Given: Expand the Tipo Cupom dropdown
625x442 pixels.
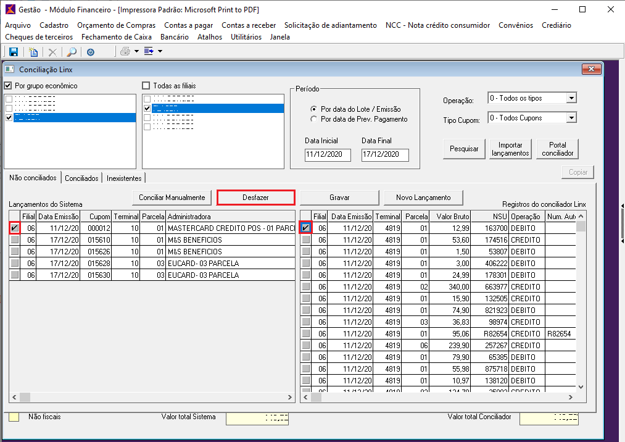Looking at the screenshot, I should (x=571, y=118).
